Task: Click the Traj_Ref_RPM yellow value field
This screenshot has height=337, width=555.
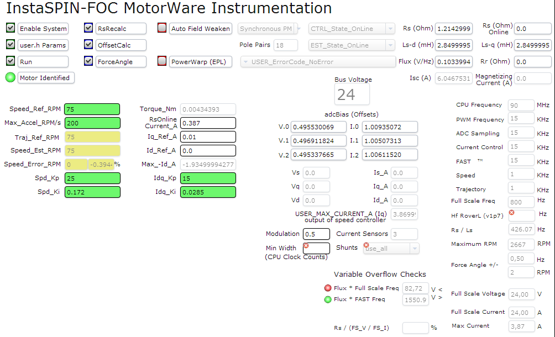Action: click(92, 137)
